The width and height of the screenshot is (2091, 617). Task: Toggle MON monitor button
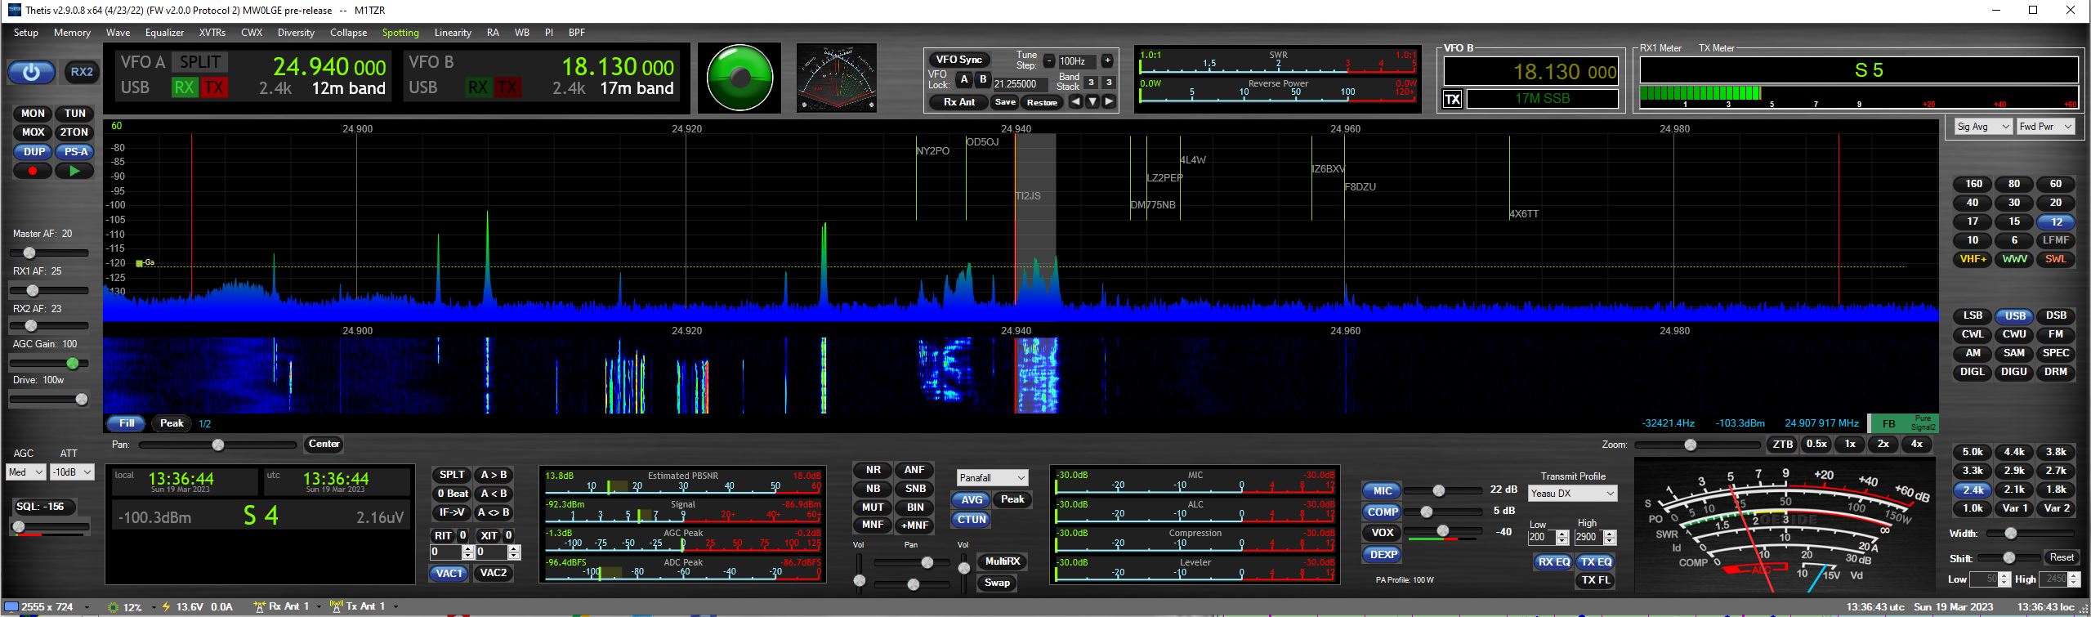tap(33, 114)
